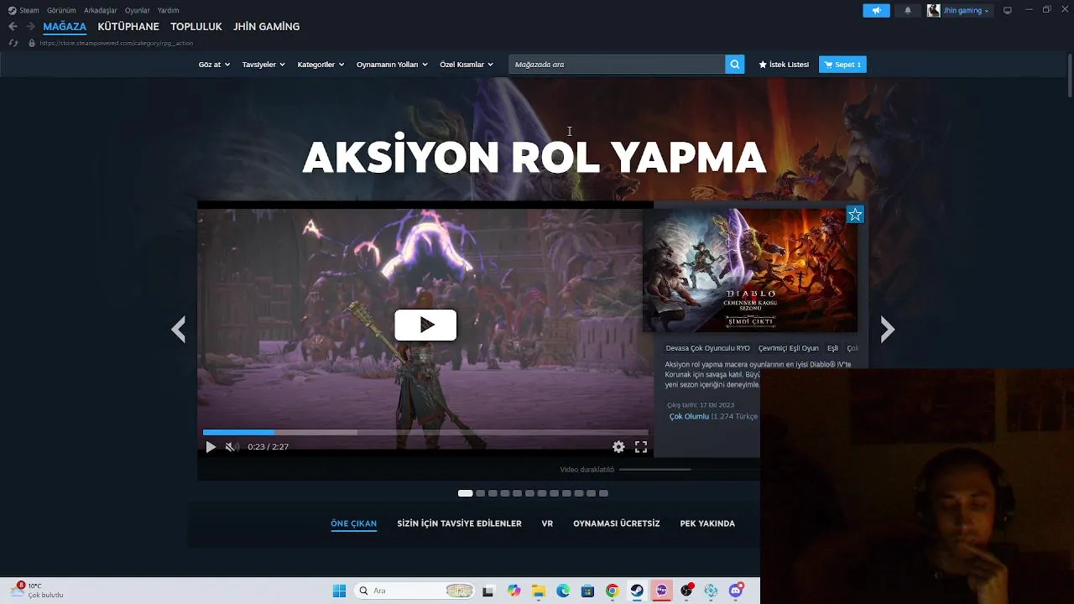Select the OYNAMASI ÜCRETSİZ tab
The image size is (1074, 604).
click(616, 523)
